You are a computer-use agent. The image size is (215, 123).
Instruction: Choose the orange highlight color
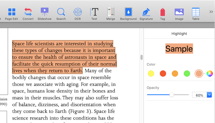(175, 74)
